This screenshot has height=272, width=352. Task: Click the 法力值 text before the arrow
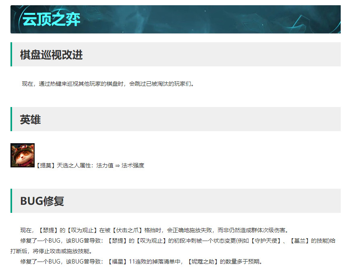pyautogui.click(x=105, y=165)
